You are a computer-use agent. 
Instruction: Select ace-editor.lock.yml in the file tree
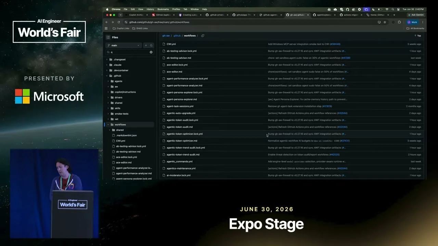[126, 157]
